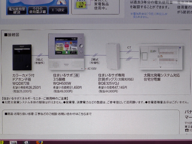Click the residential distribution panel image
Screen dimensions: 192x144
coord(161,57)
